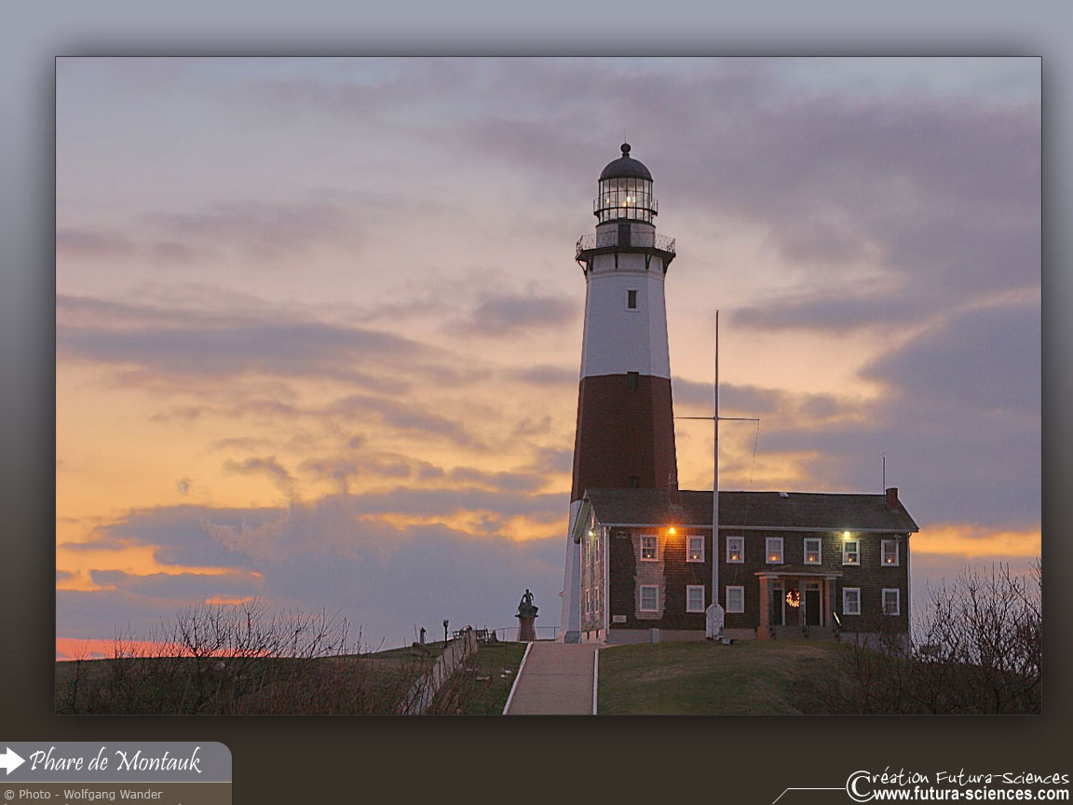Click the "Photo - Wolfgang Wander" credit text
The height and width of the screenshot is (805, 1073).
(83, 795)
